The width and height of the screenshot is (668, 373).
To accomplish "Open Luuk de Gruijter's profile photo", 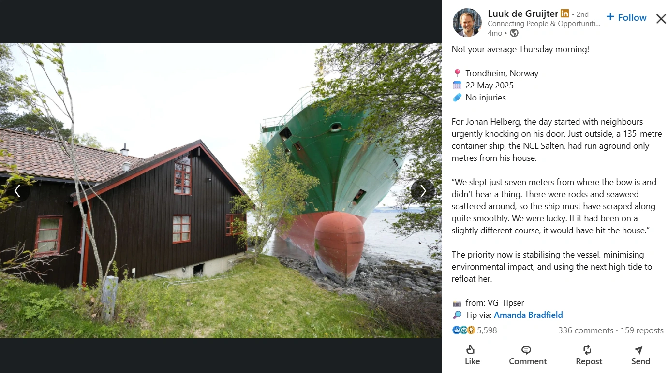I will point(467,22).
